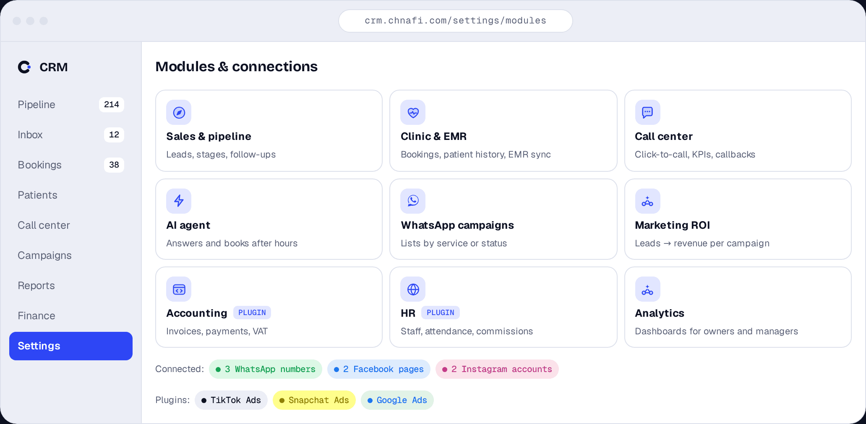This screenshot has width=866, height=424.
Task: Click the Snapchat Ads plugin chip
Action: click(x=314, y=400)
